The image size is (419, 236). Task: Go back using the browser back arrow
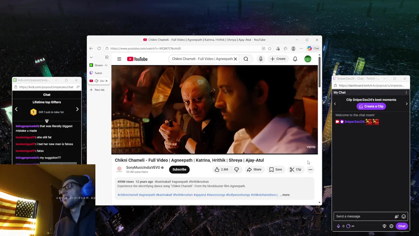[91, 49]
